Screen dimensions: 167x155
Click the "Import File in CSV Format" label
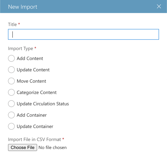35,139
